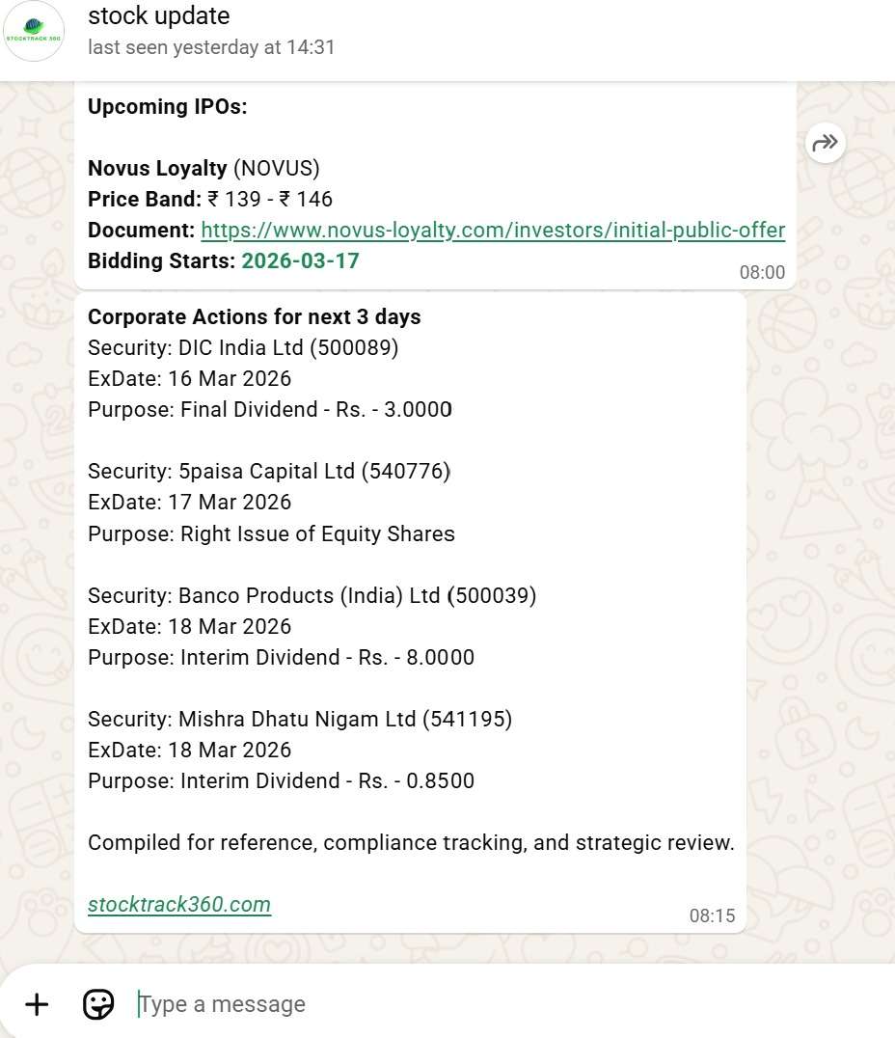The height and width of the screenshot is (1038, 895).
Task: Open chat info via "stock update" title
Action: tap(159, 16)
